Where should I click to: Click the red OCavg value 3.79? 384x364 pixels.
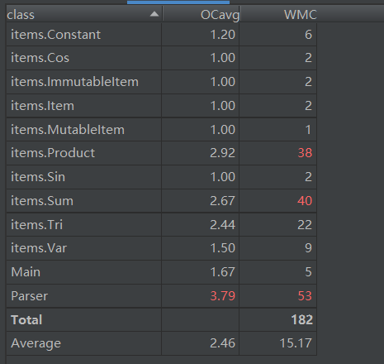click(222, 296)
